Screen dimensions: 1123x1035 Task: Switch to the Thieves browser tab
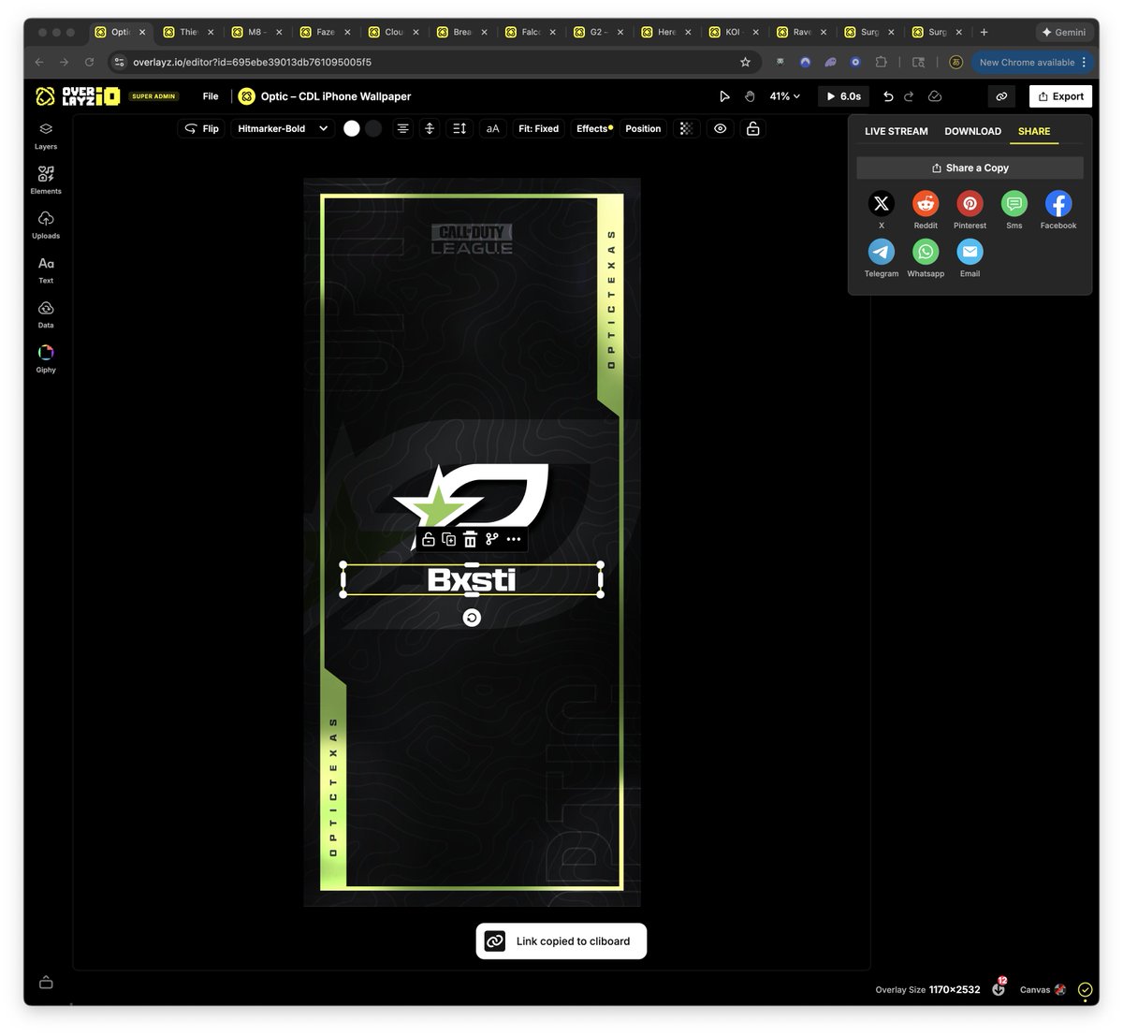pos(189,32)
